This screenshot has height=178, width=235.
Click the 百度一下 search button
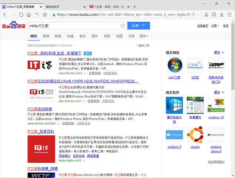pos(138,26)
